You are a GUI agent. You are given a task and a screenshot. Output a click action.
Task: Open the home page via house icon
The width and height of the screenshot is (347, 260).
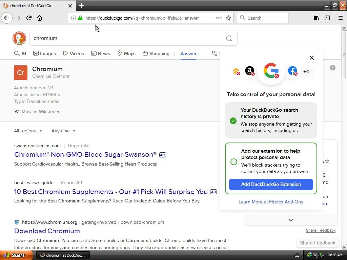click(x=40, y=18)
